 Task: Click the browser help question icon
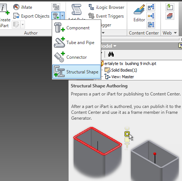tap(180, 46)
